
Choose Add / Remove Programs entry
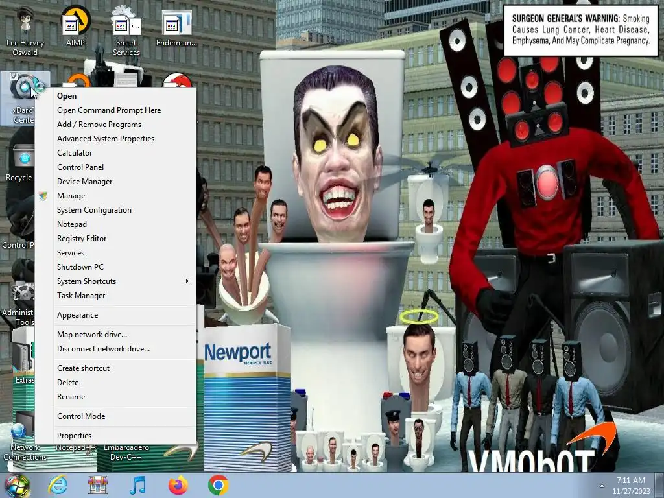115,124
